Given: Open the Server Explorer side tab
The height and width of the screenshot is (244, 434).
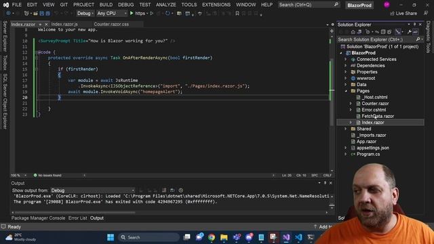Looking at the screenshot, I should tap(5, 36).
